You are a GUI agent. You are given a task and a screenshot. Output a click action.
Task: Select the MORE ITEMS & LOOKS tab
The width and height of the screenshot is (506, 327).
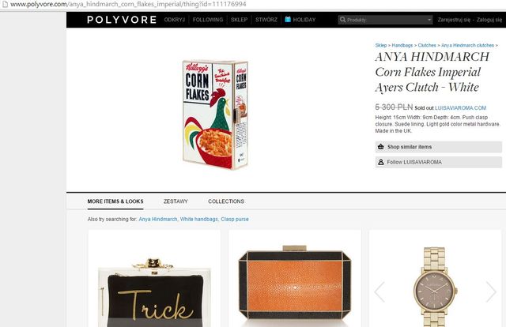click(x=115, y=201)
